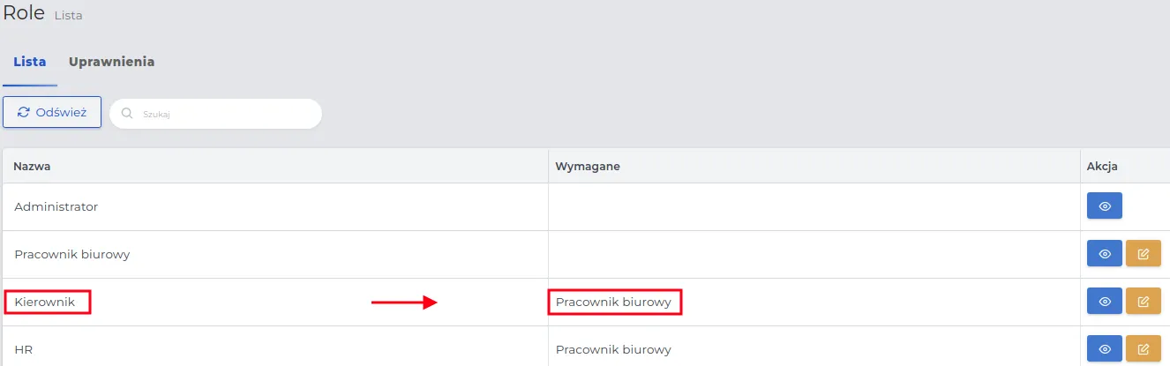View the Administrator role details
This screenshot has height=366, width=1170.
click(x=1104, y=207)
